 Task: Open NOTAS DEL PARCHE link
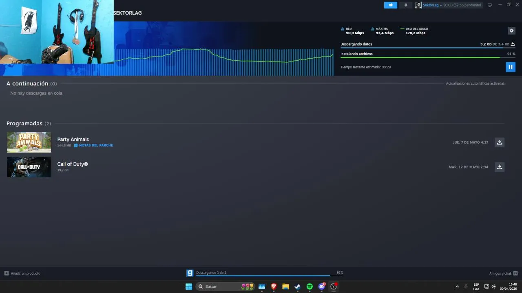96,145
